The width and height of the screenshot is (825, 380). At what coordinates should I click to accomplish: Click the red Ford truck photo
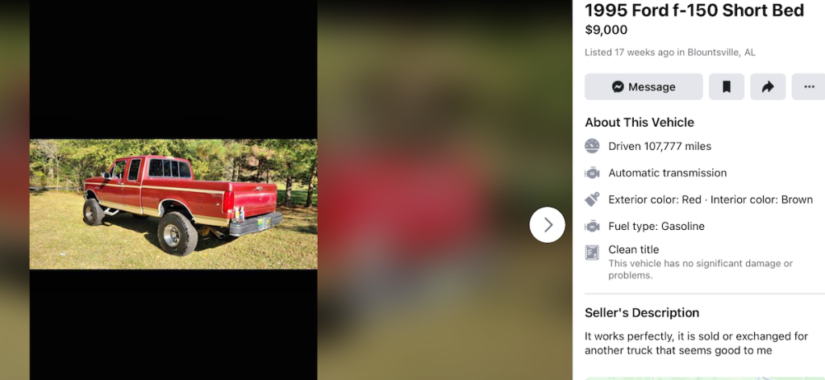point(173,204)
